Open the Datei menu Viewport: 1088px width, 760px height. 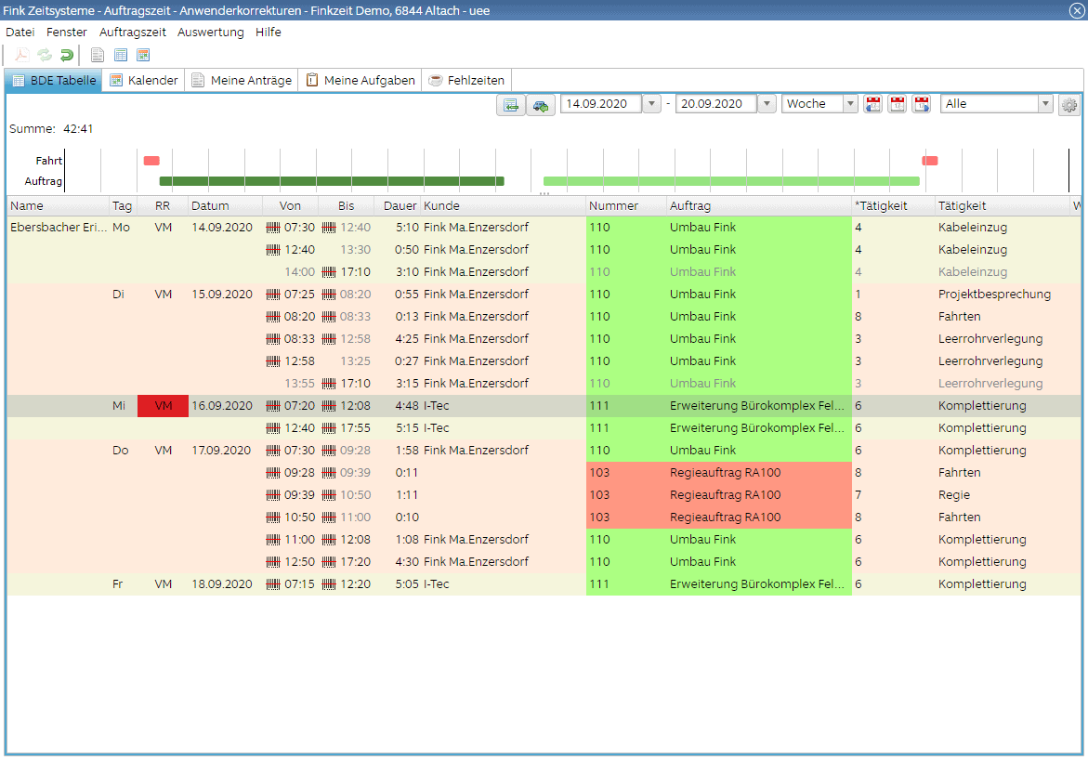coord(20,32)
